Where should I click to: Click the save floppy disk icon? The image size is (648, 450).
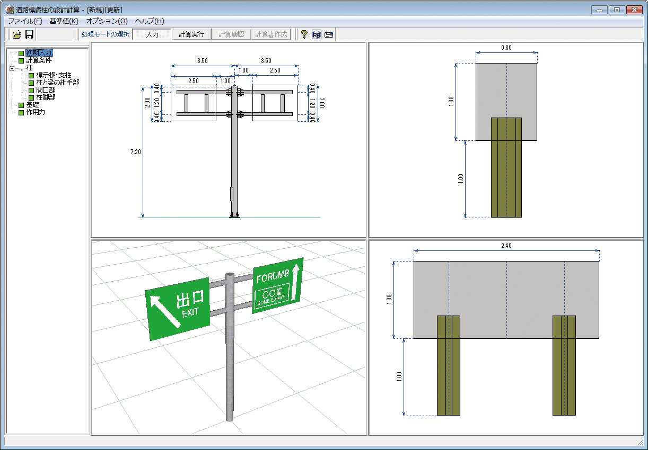click(30, 34)
